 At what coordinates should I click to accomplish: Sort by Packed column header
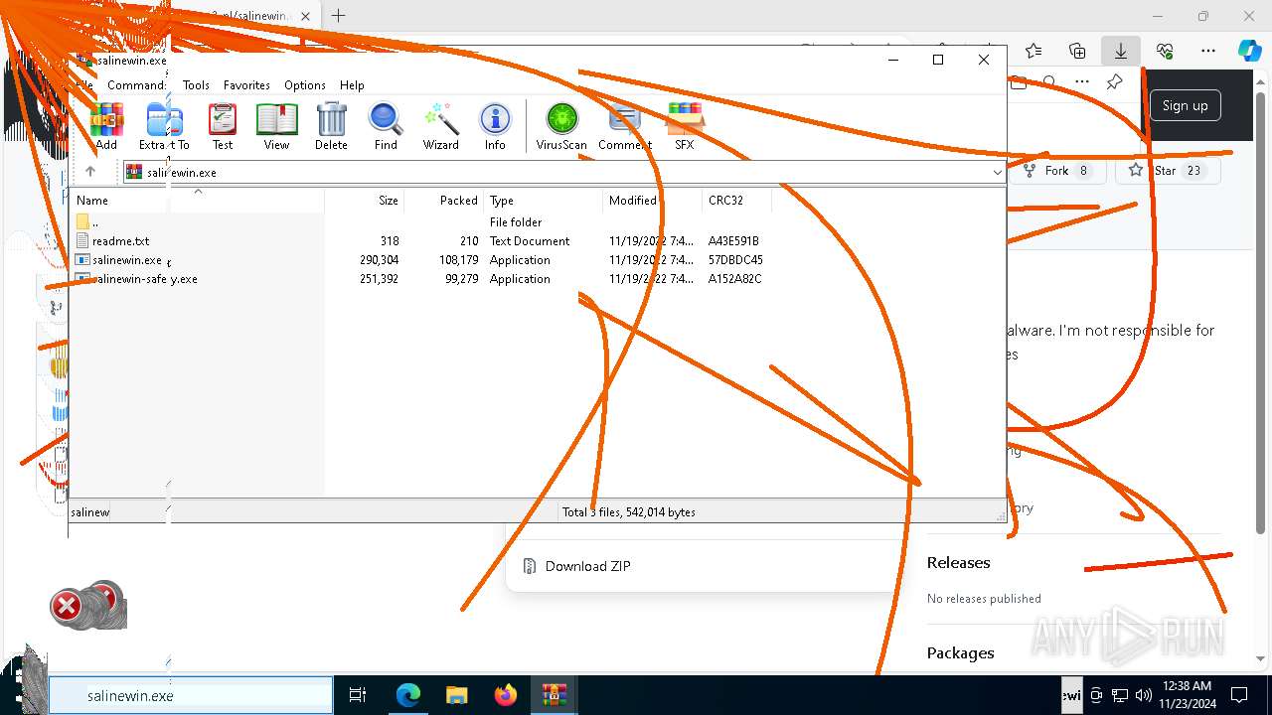444,200
